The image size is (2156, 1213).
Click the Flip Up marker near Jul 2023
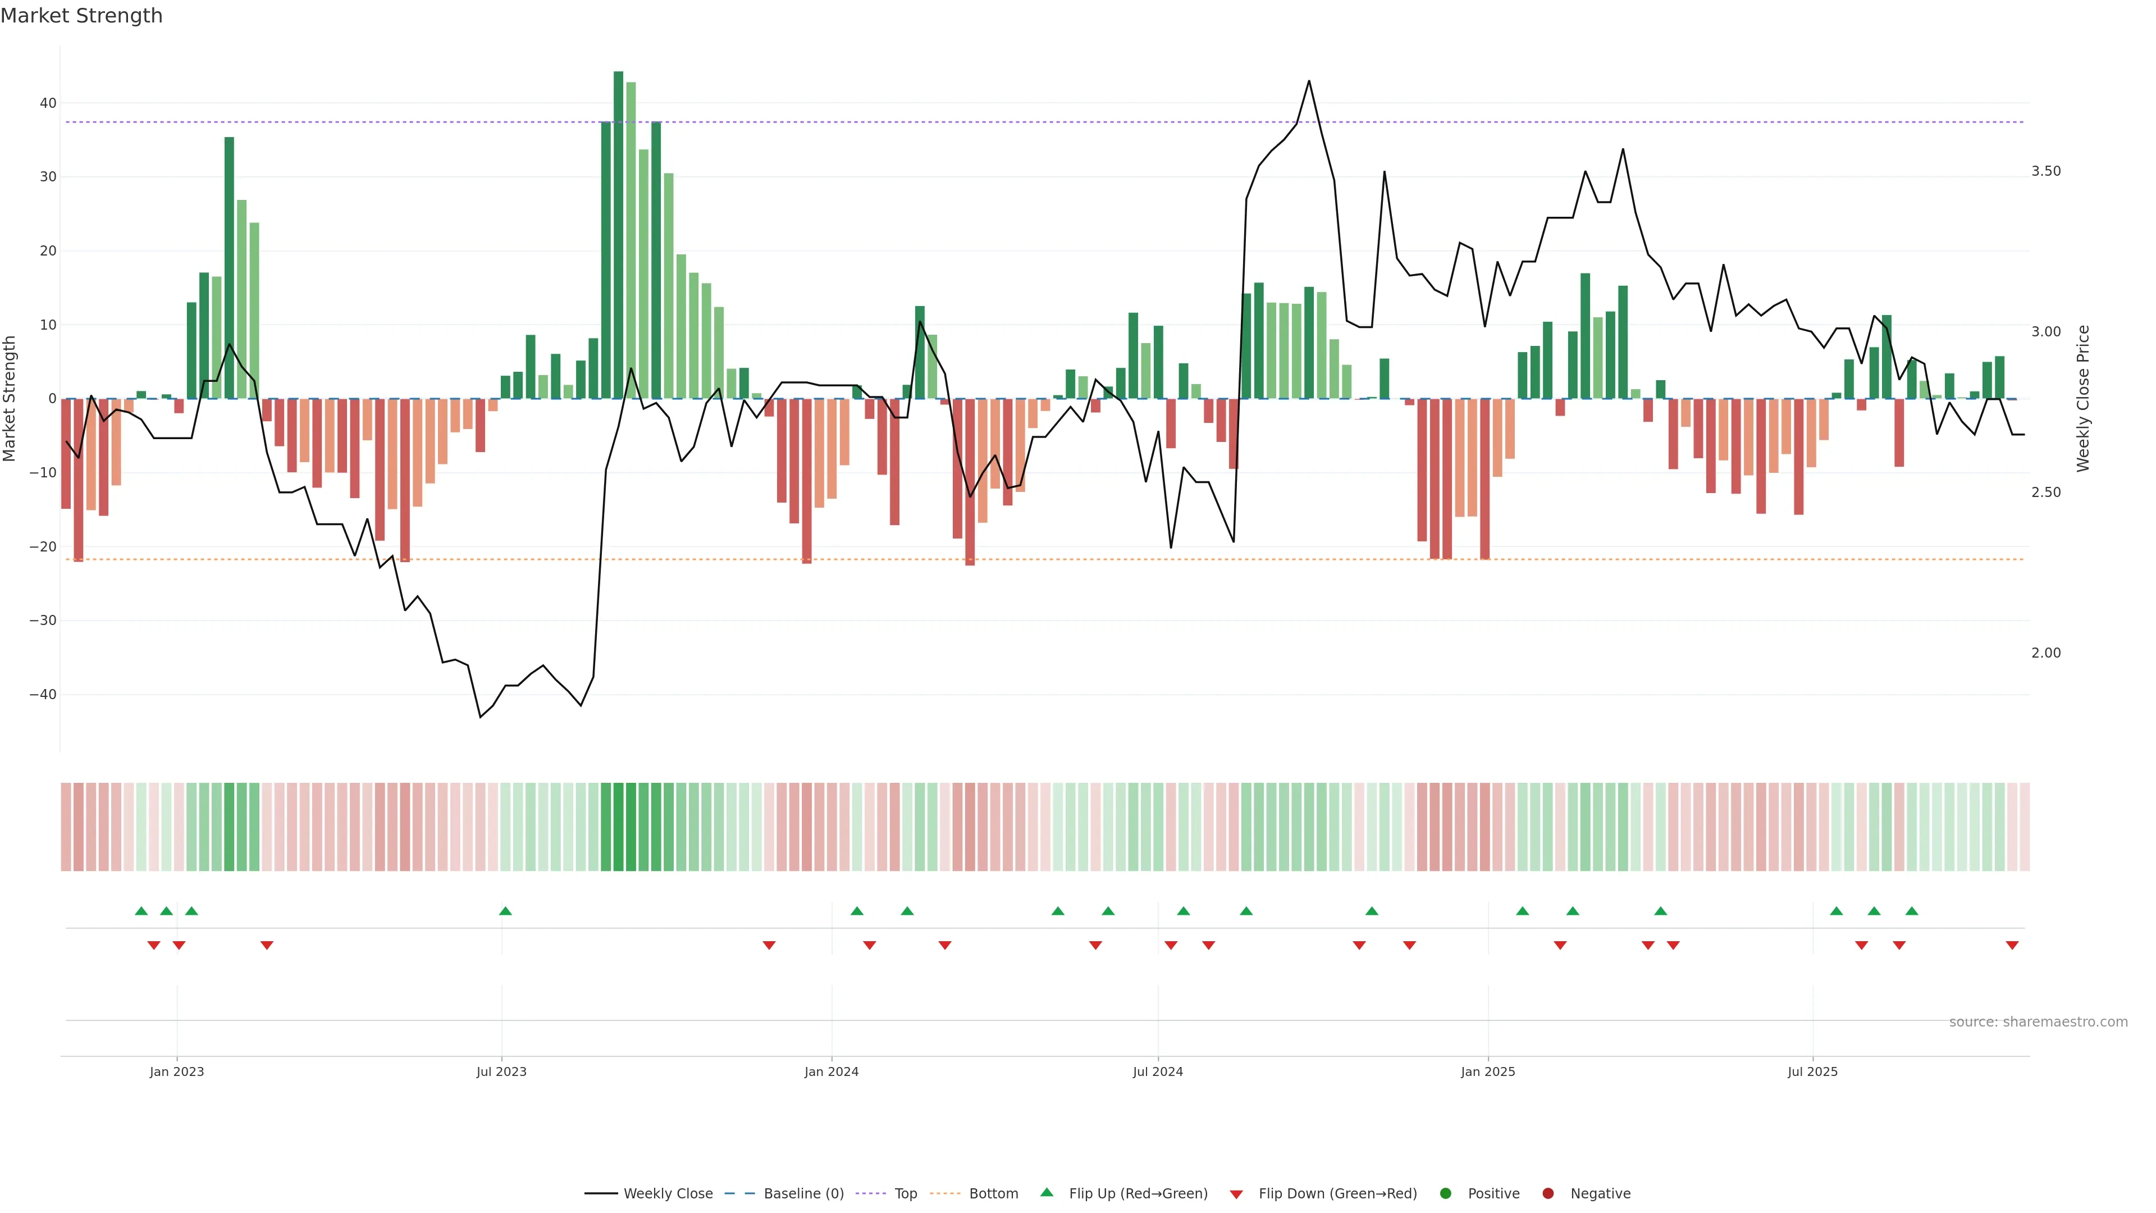point(505,911)
